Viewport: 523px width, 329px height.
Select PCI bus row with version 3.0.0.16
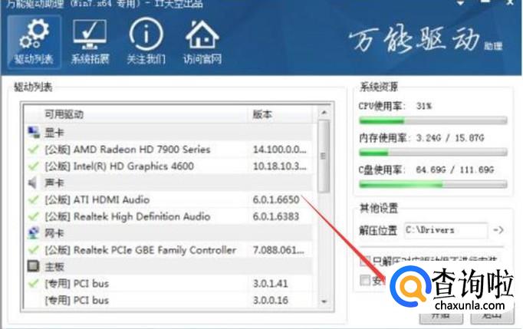pos(169,301)
